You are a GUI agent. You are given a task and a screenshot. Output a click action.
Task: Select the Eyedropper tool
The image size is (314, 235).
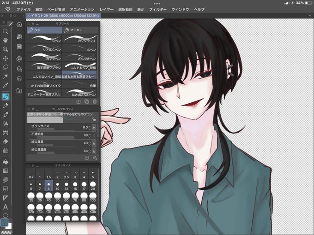coord(6,85)
